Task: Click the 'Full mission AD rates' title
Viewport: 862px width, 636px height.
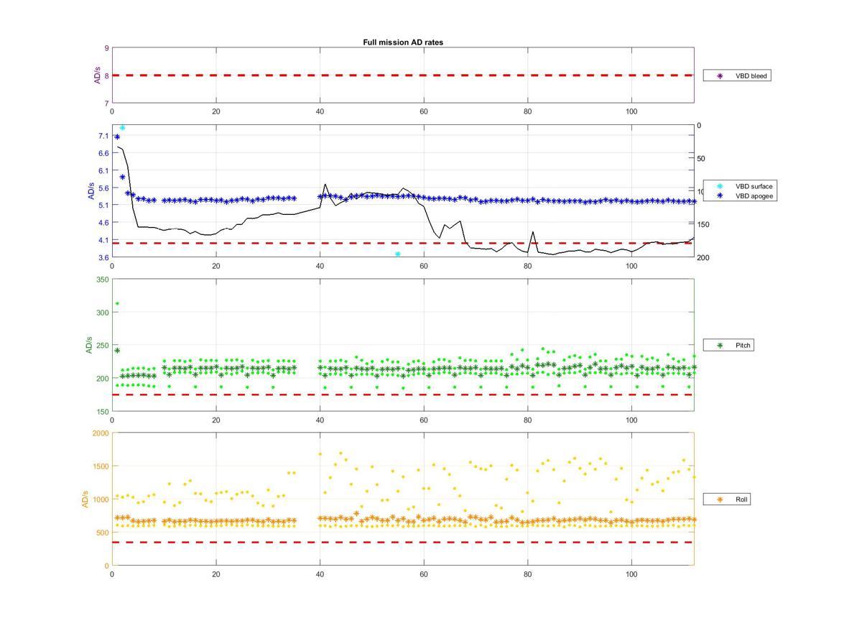Action: [403, 42]
